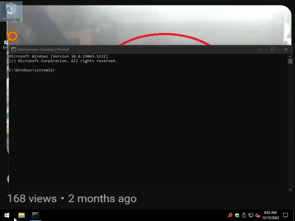Click the Show desktop strip on taskbar
This screenshot has width=295, height=221.
tap(294, 215)
